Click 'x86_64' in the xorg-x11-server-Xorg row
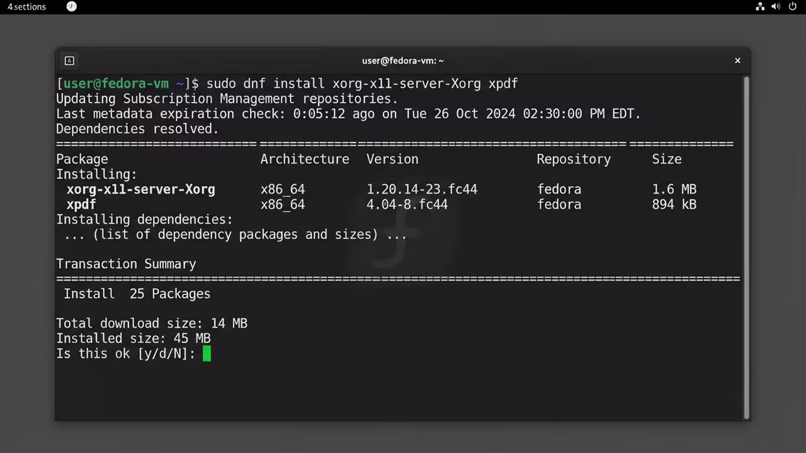The width and height of the screenshot is (806, 453). [283, 189]
